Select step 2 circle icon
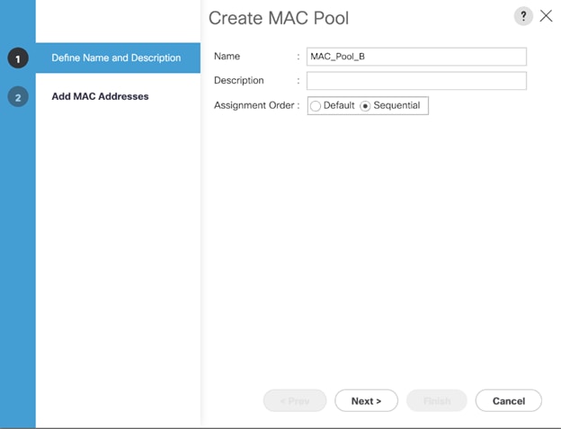561x429 pixels. (x=18, y=97)
